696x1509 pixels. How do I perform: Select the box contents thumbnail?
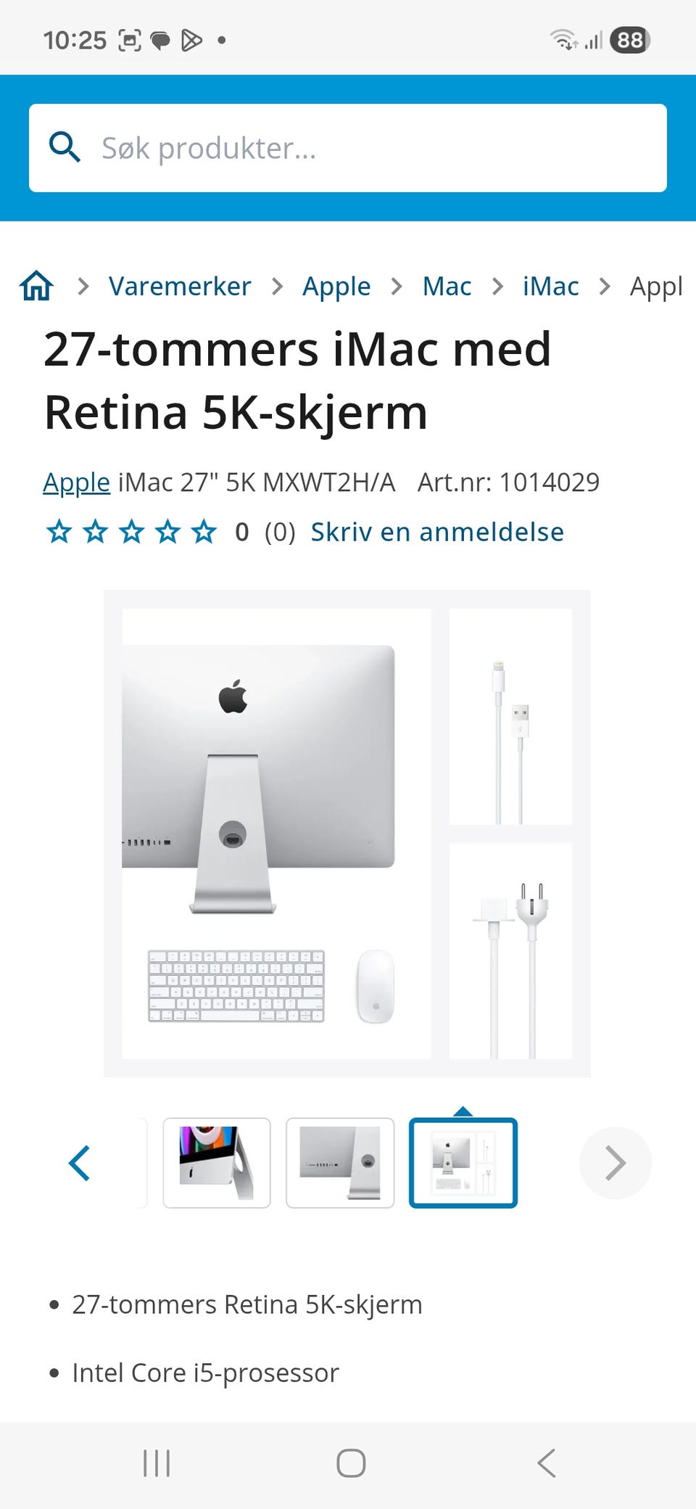click(463, 1163)
